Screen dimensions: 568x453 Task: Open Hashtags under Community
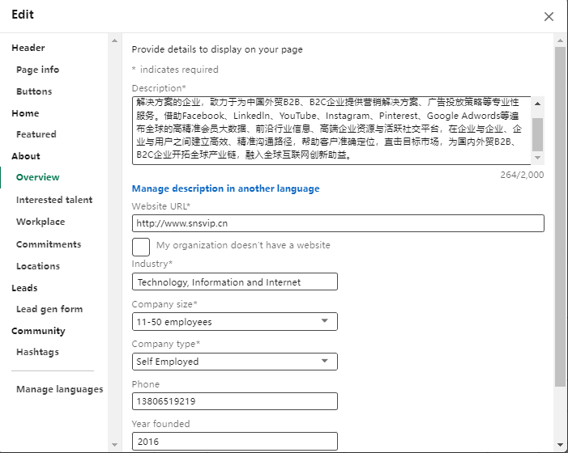(x=37, y=352)
